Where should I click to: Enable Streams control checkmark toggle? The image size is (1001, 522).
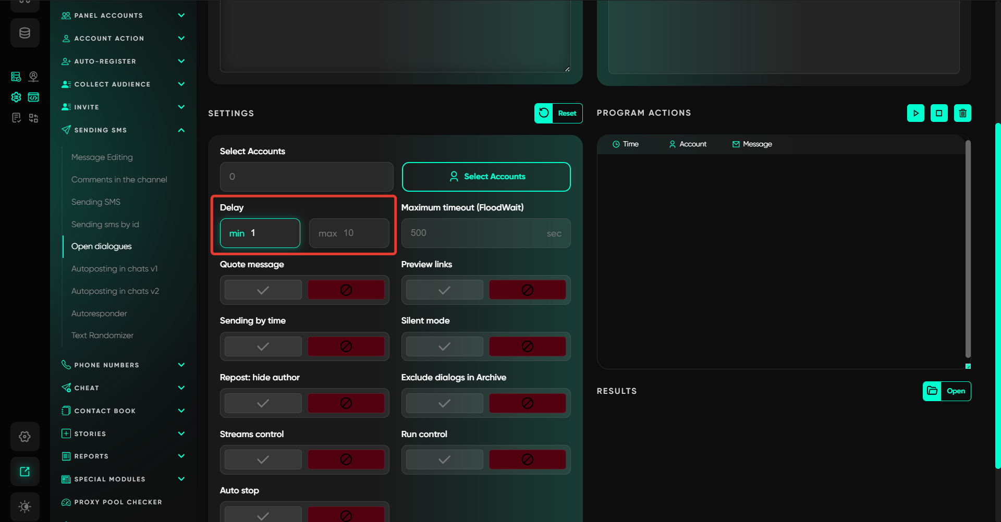[263, 459]
